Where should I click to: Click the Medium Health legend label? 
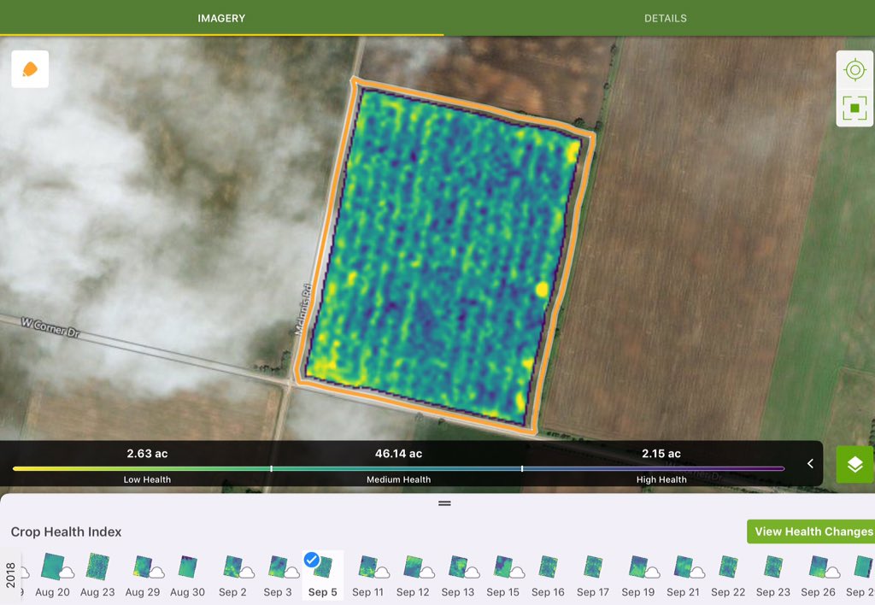398,479
